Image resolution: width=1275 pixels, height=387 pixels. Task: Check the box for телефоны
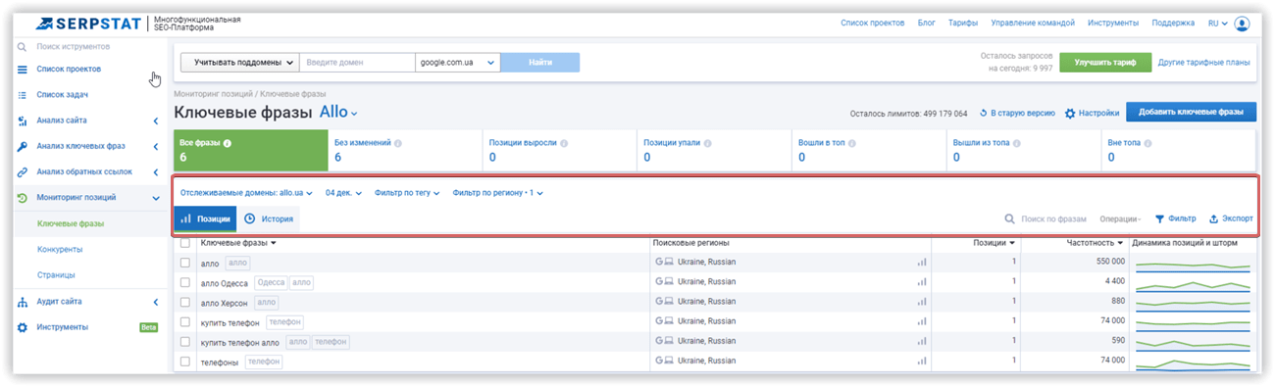pyautogui.click(x=185, y=362)
